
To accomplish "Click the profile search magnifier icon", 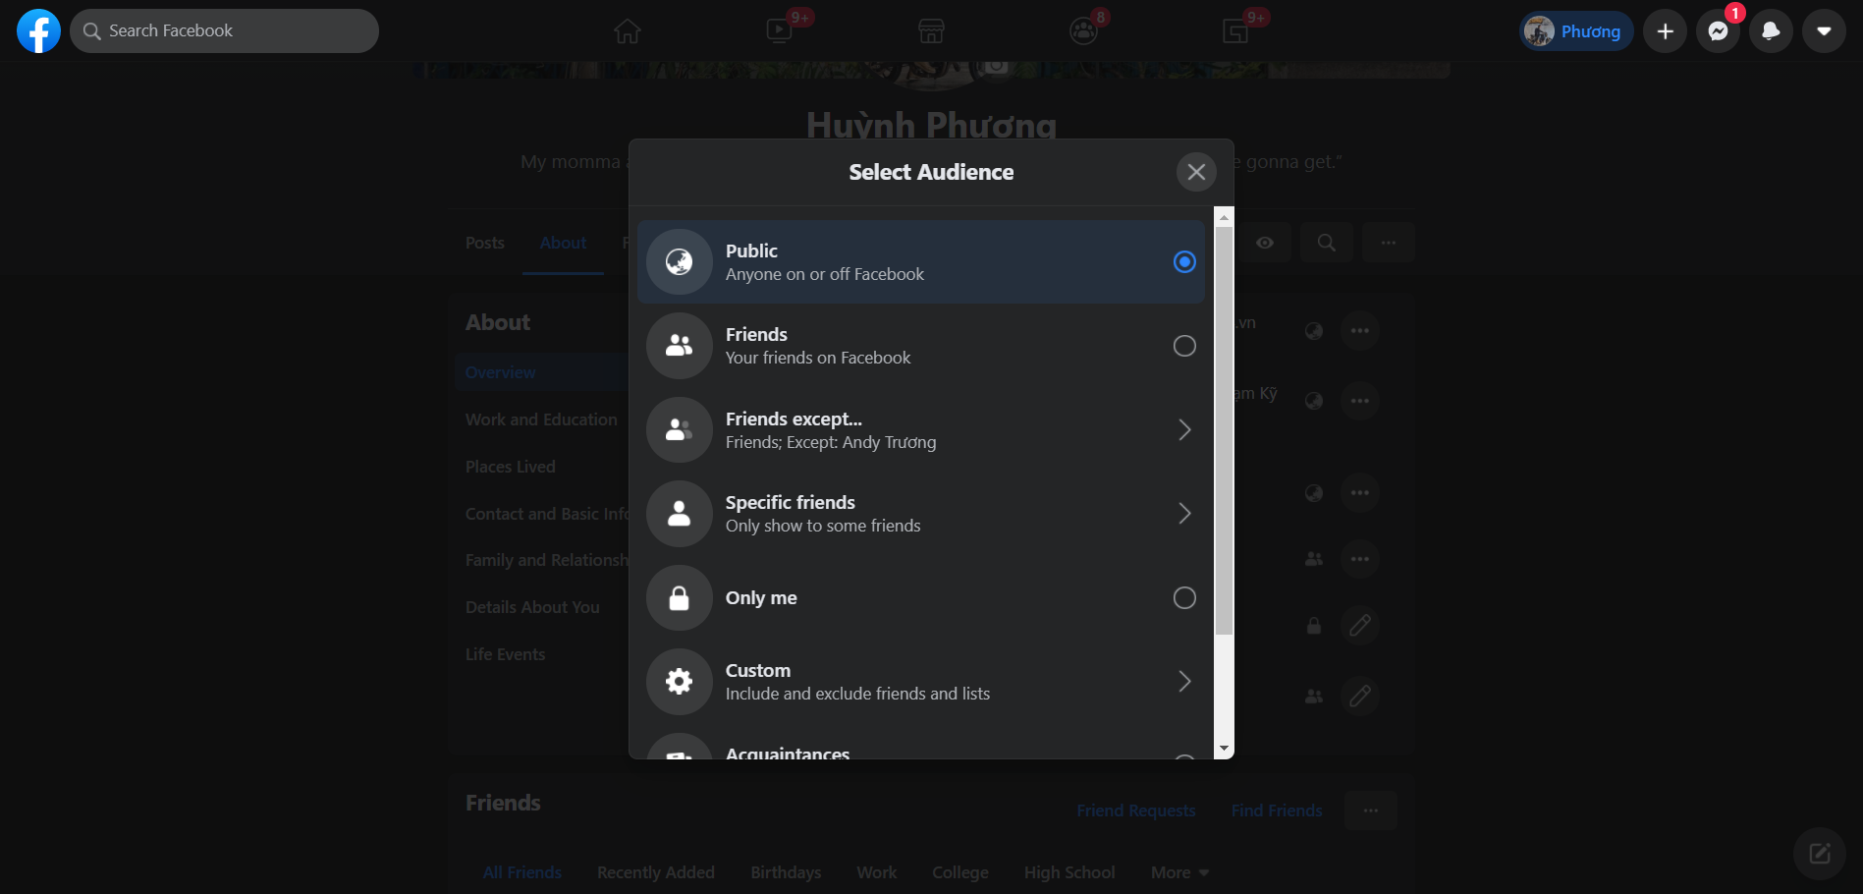I will 1327,243.
